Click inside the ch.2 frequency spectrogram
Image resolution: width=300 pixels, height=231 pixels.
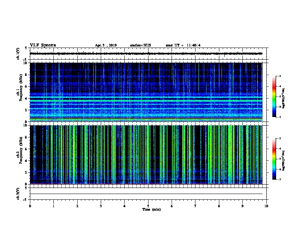(x=146, y=155)
